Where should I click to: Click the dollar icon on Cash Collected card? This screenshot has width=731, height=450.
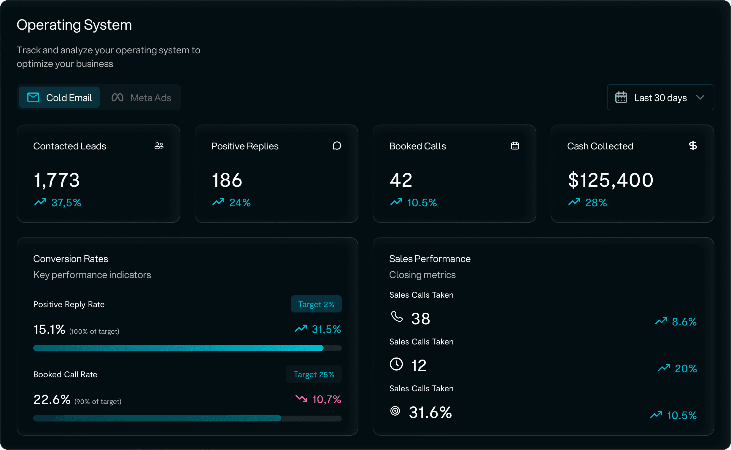coord(693,146)
